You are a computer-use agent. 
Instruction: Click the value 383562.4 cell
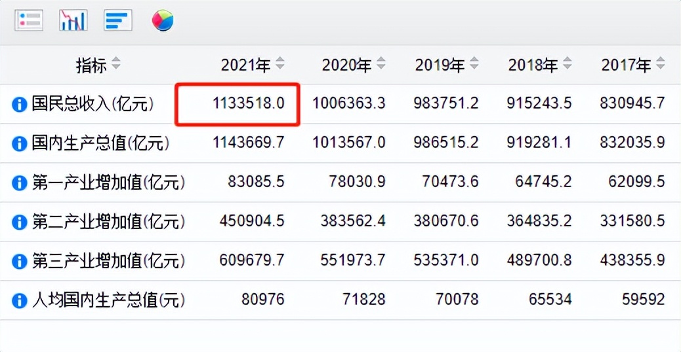[x=353, y=220]
